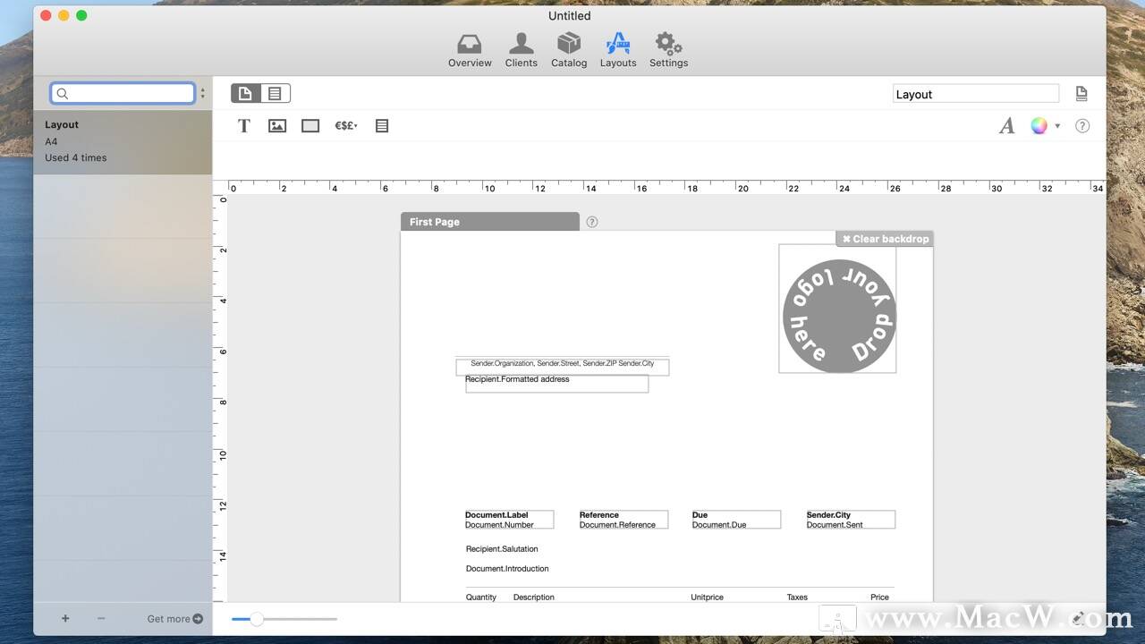Screen dimensions: 1145x644
Task: Select the Reference label field
Action: click(x=599, y=515)
